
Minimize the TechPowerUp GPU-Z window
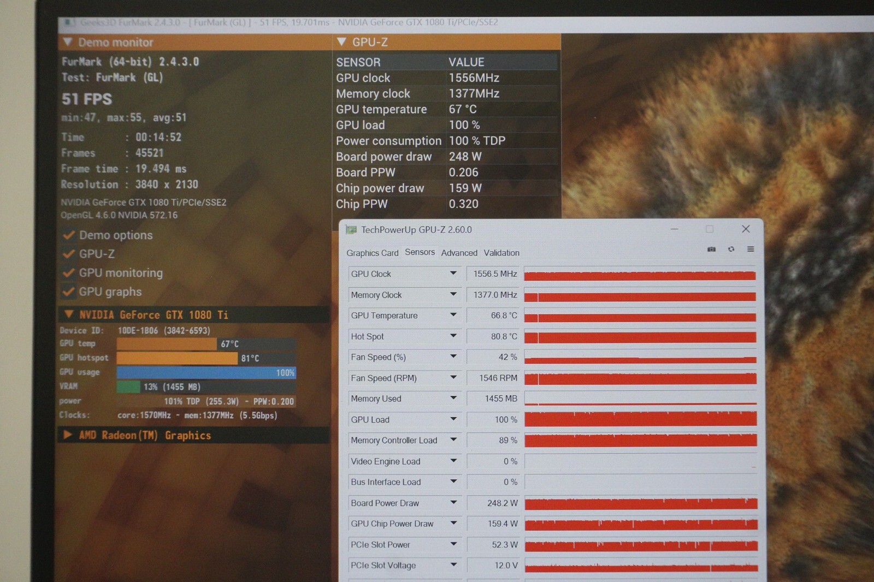click(675, 229)
